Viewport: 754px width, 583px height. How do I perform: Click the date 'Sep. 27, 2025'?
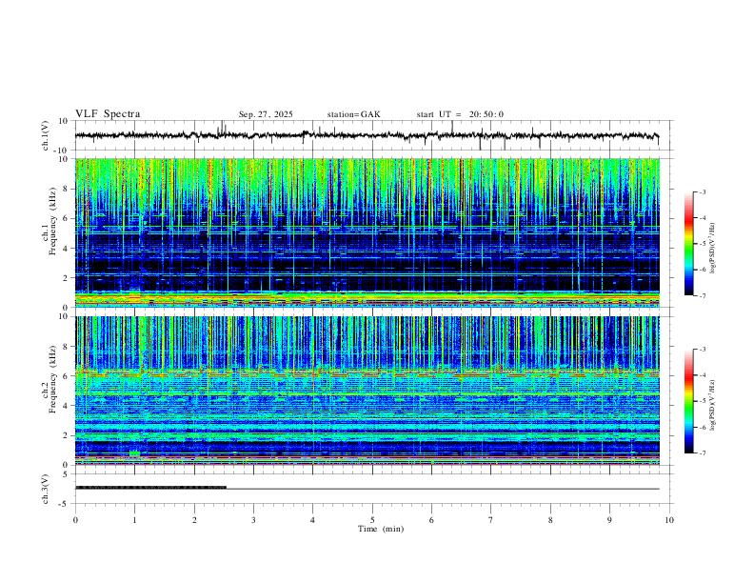tap(266, 114)
